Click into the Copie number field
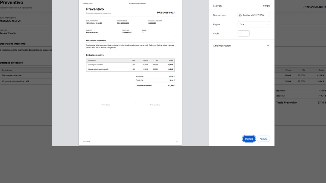The width and height of the screenshot is (326, 183). tap(244, 34)
